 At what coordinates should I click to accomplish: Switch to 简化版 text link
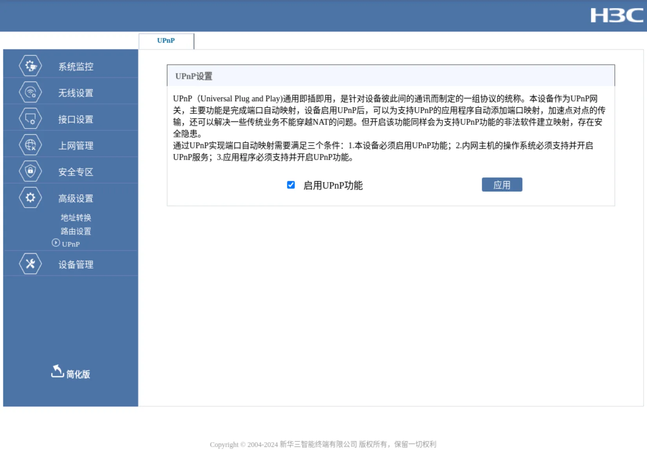(x=78, y=374)
